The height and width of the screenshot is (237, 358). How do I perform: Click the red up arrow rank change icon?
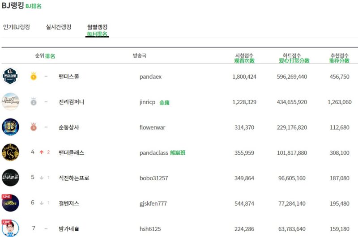42,152
